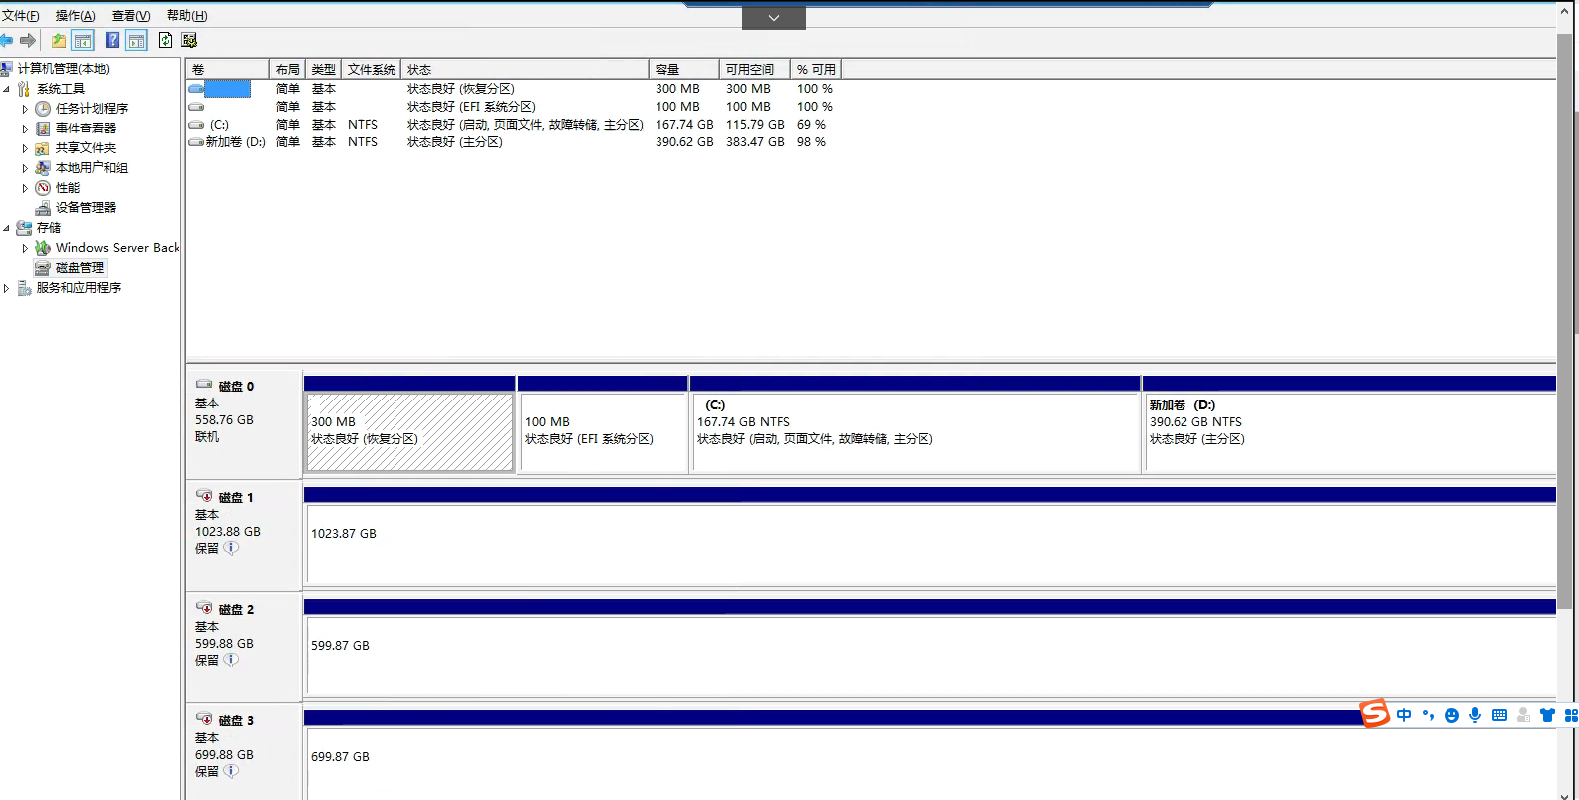The width and height of the screenshot is (1579, 800).
Task: Expand the 共享文件夹 node
Action: pyautogui.click(x=25, y=148)
